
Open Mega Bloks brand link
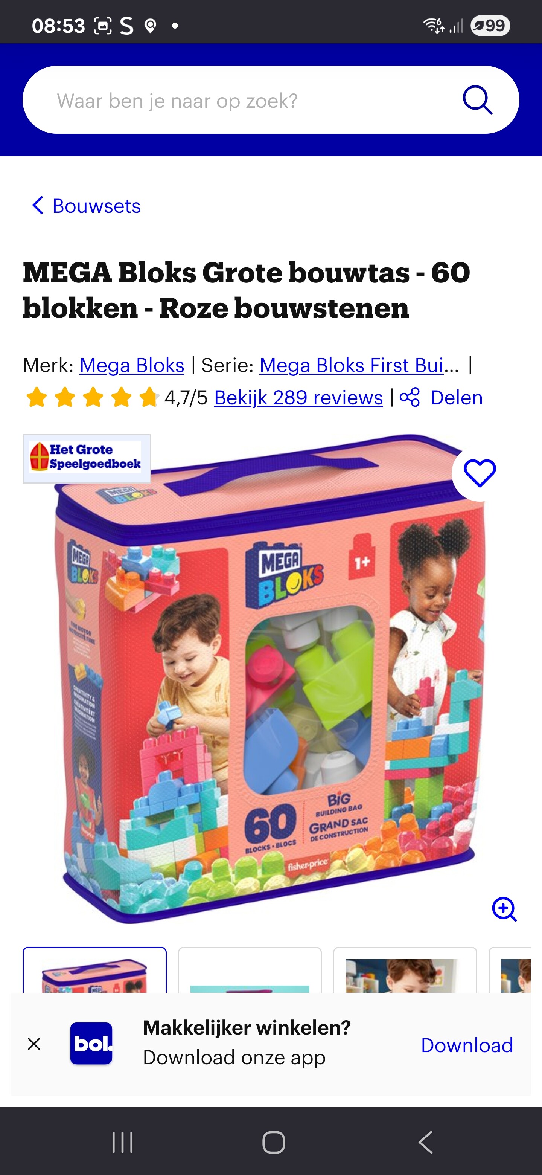click(132, 365)
